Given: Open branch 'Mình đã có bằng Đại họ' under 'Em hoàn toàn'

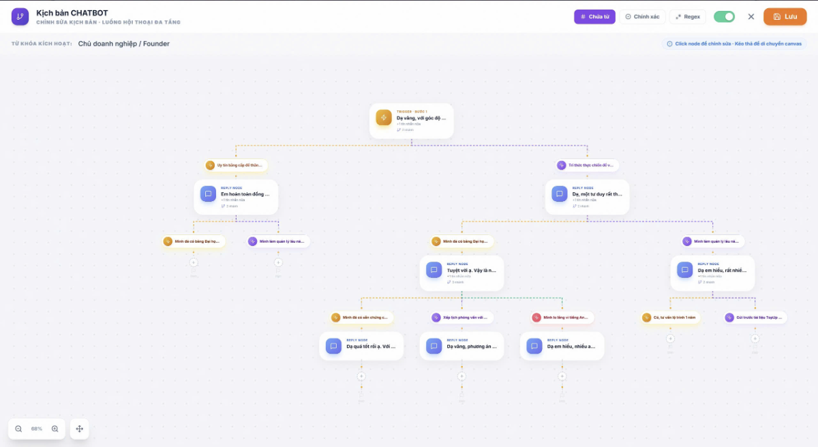Looking at the screenshot, I should click(194, 241).
